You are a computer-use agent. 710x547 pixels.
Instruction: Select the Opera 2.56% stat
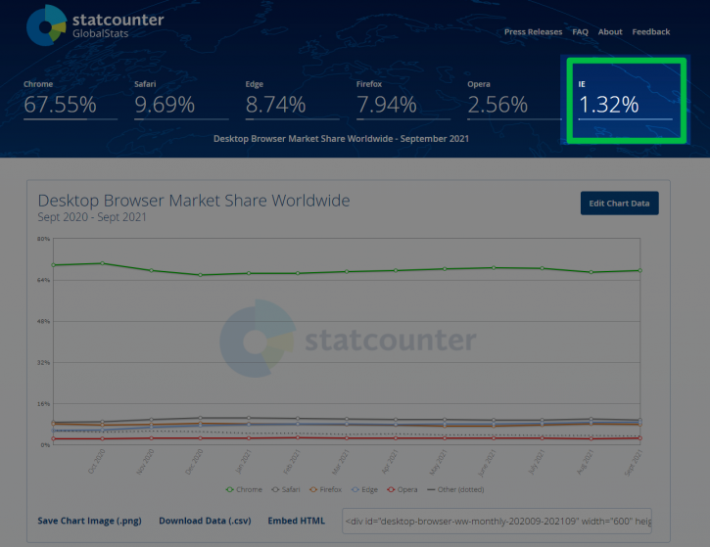tap(514, 100)
